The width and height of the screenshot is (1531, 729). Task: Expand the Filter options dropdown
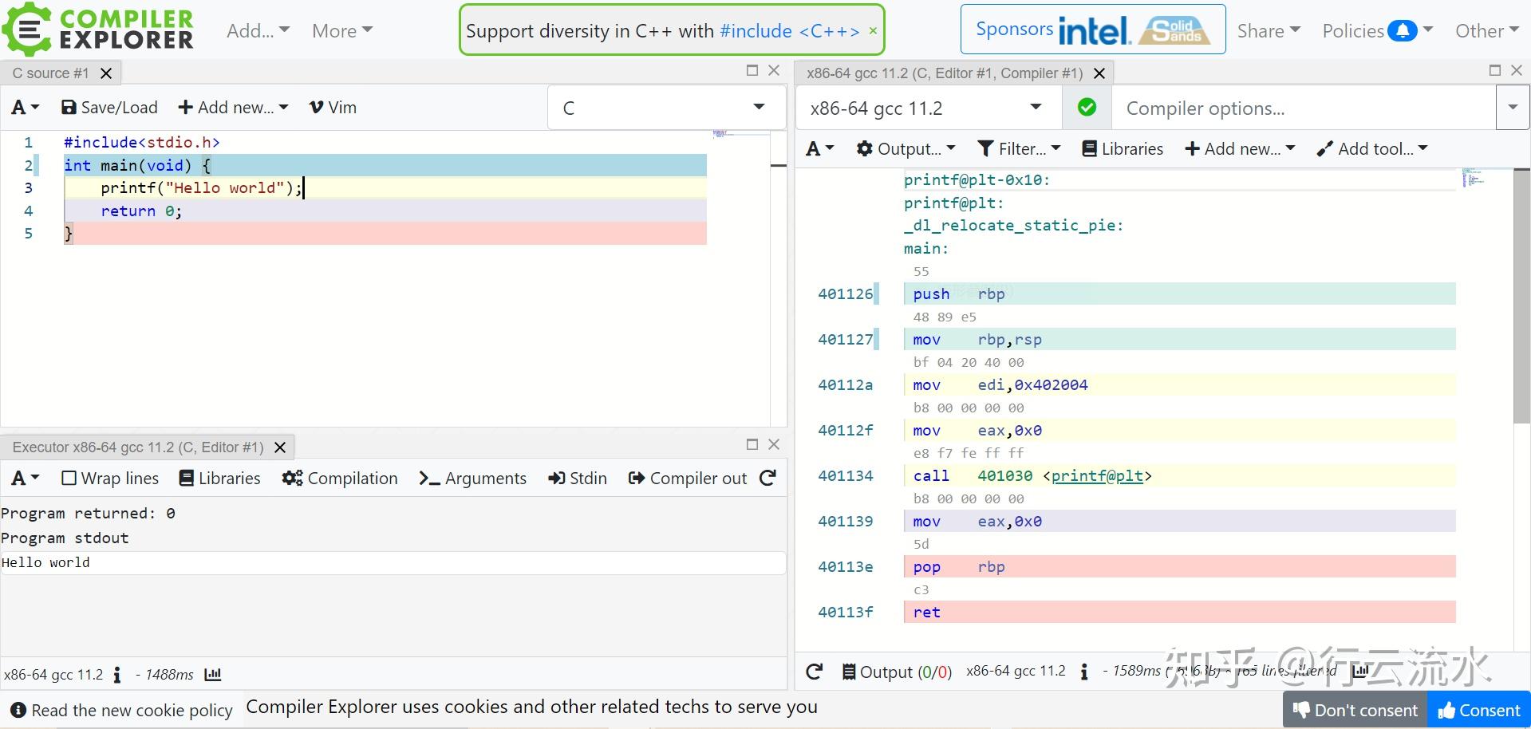point(1019,149)
